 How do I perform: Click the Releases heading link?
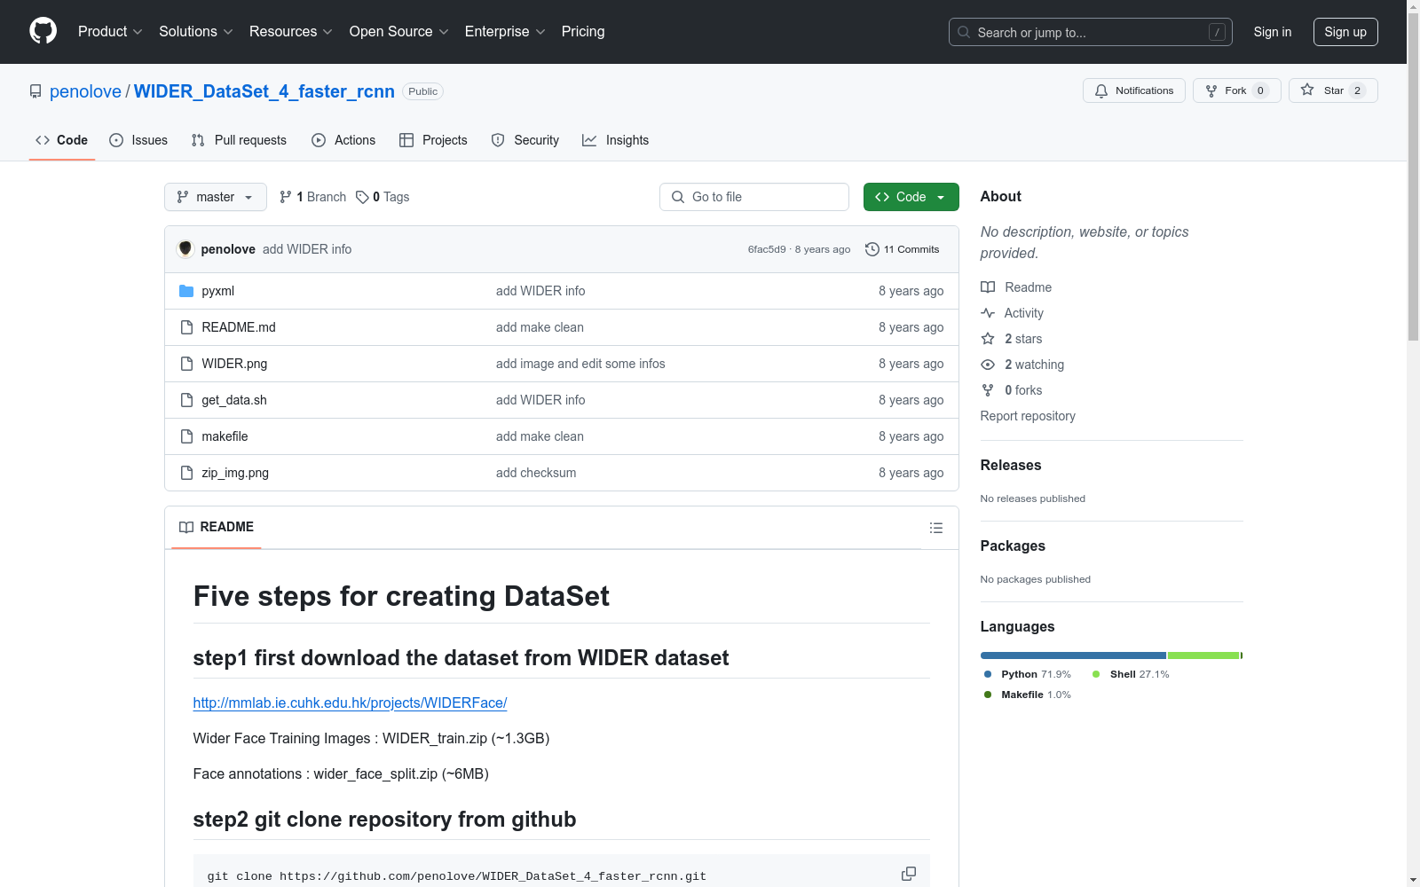tap(1011, 465)
